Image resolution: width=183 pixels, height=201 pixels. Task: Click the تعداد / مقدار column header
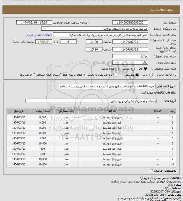click(43, 111)
